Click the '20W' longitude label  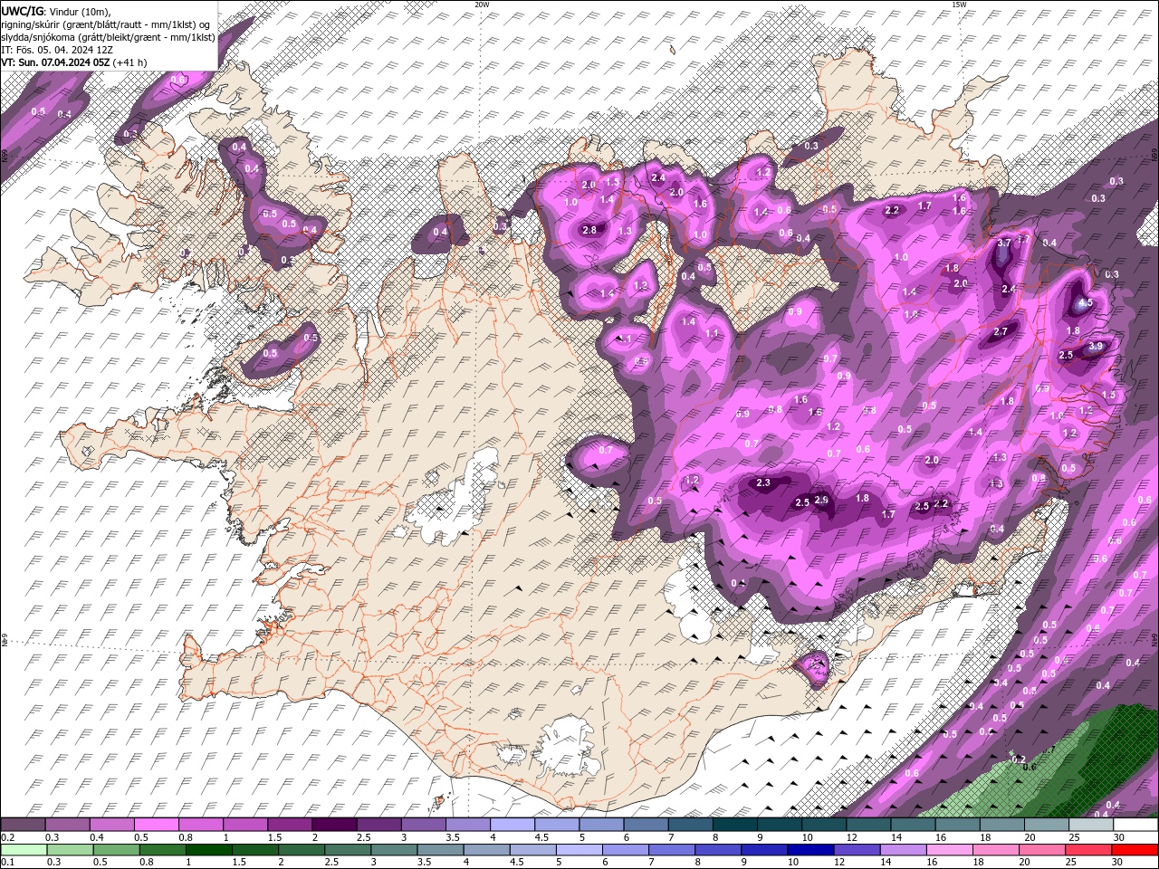click(482, 5)
